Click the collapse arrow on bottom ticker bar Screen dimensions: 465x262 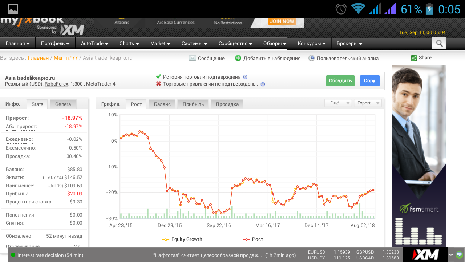[451, 255]
